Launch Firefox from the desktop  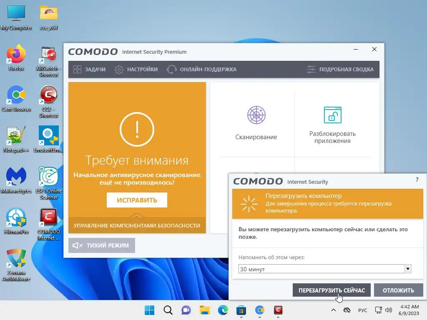coord(16,58)
